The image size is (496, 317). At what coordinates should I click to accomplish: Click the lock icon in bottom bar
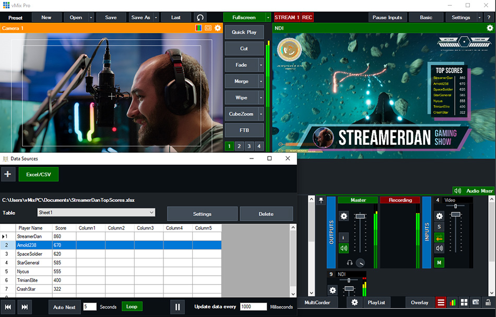[x=488, y=302]
